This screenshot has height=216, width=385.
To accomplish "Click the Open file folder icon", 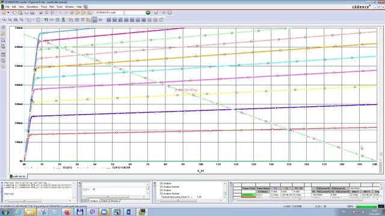I will (x=14, y=13).
